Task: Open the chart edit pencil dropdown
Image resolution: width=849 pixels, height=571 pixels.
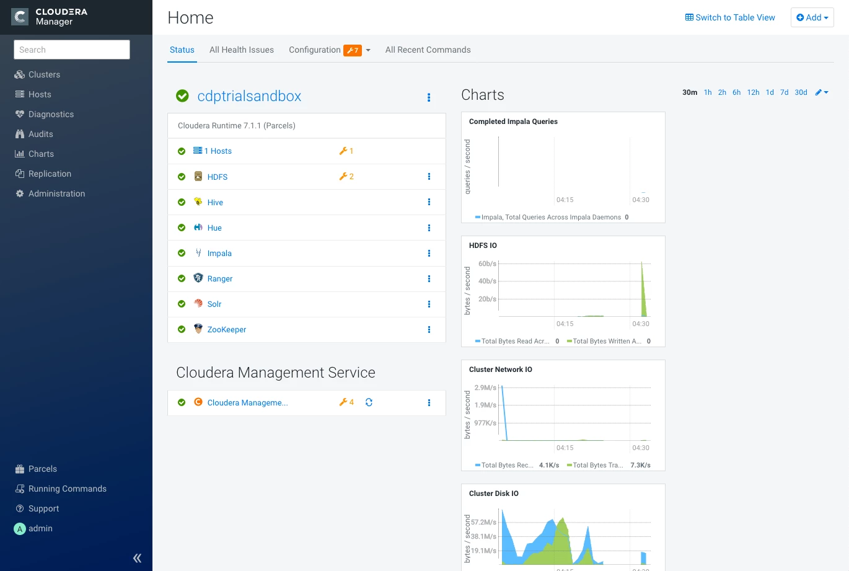Action: pos(822,92)
